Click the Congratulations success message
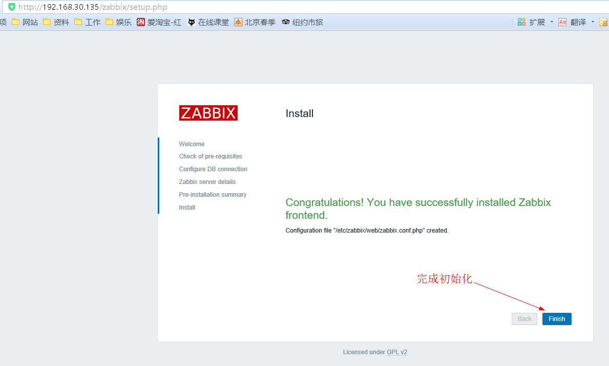Screen dimensions: 609x366 click(418, 209)
